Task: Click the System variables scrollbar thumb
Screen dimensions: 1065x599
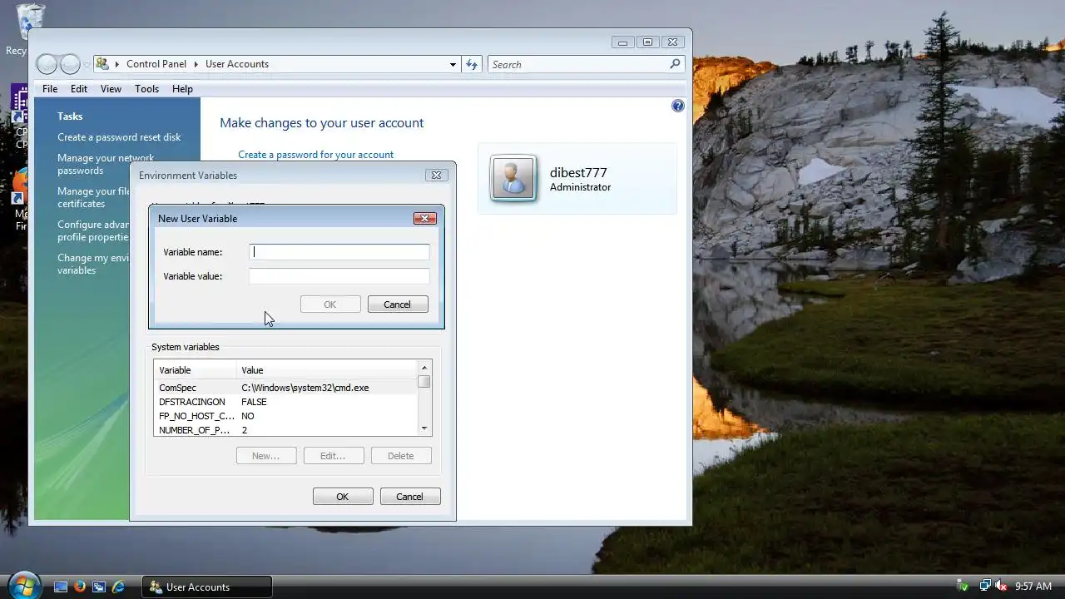Action: click(x=424, y=382)
